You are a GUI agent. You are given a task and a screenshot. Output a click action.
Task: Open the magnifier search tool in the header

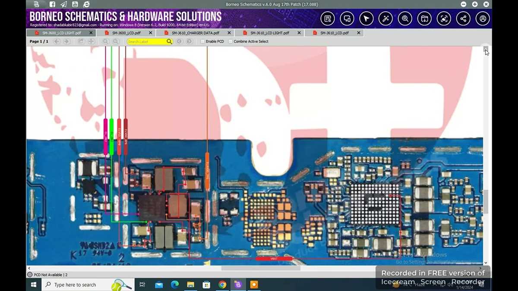405,19
